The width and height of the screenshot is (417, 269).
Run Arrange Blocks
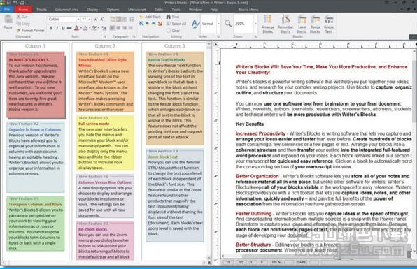tap(267, 24)
